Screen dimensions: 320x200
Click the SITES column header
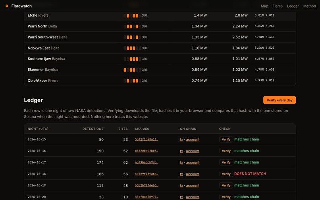(x=123, y=129)
